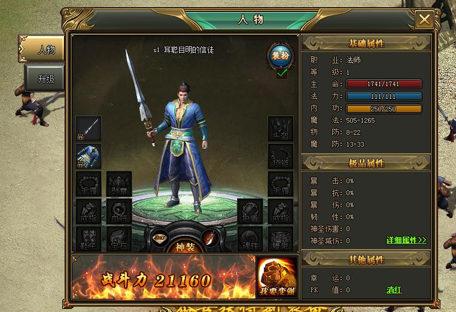
Task: Open the blood talisman (血符) slot
Action: coord(119,211)
